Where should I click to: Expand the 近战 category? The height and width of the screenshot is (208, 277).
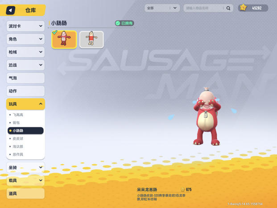point(25,65)
